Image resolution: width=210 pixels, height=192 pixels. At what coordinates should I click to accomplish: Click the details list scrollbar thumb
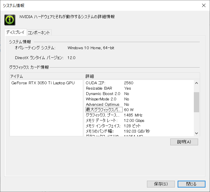(196, 102)
